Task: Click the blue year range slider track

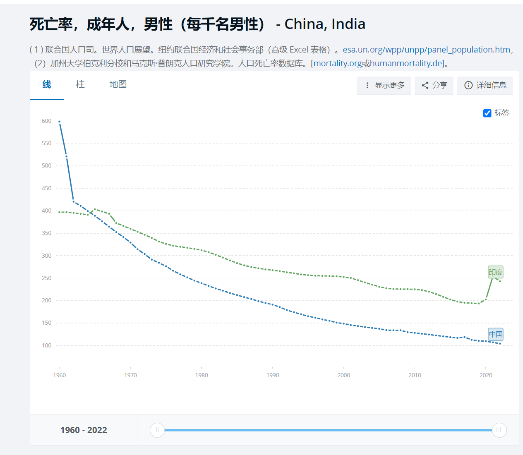Action: coord(328,430)
